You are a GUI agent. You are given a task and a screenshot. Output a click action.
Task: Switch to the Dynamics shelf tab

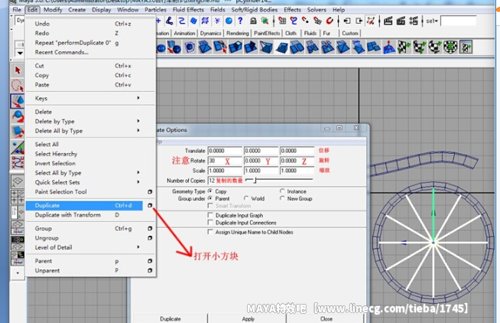click(210, 33)
